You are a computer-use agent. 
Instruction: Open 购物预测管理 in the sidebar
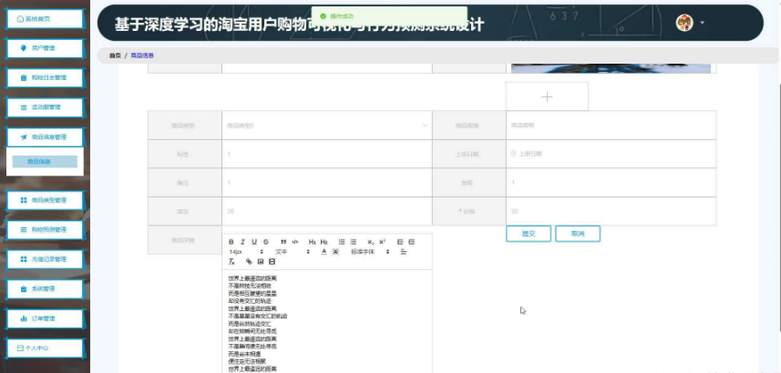(x=45, y=230)
